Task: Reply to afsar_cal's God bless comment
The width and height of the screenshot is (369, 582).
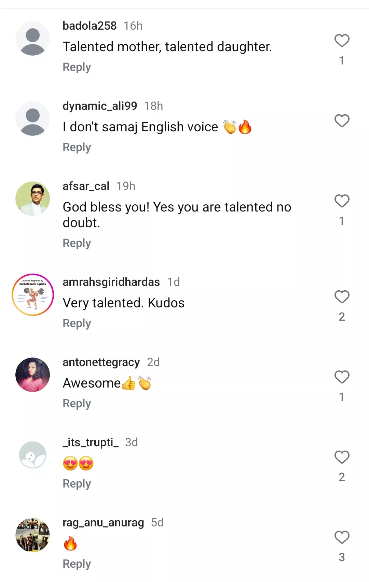Action: tap(77, 243)
